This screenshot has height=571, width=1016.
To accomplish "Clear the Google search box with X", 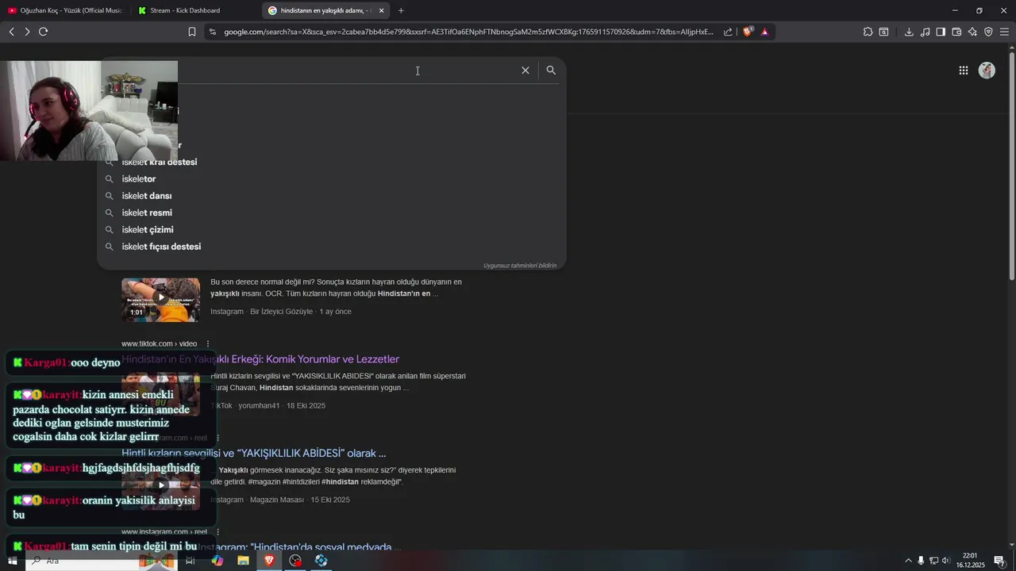I will coord(525,71).
